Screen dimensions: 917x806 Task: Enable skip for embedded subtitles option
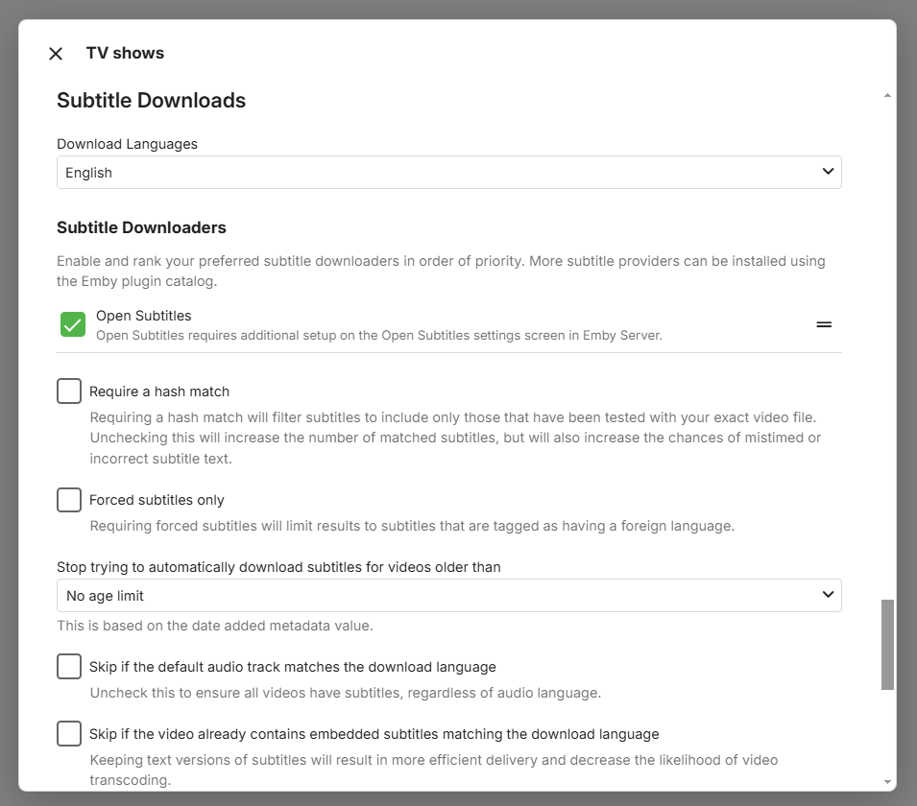click(x=69, y=734)
